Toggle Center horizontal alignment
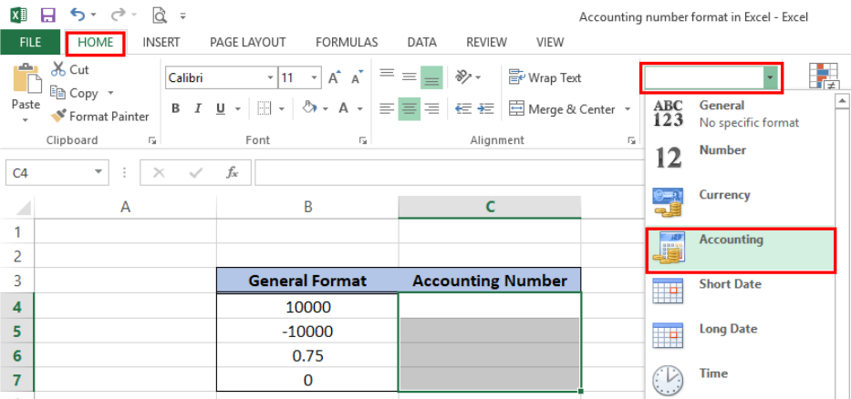 point(409,108)
